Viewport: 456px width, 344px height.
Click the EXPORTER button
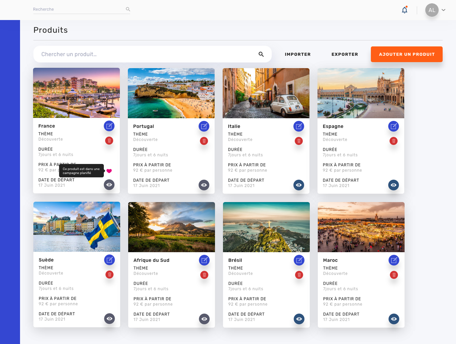tap(345, 54)
